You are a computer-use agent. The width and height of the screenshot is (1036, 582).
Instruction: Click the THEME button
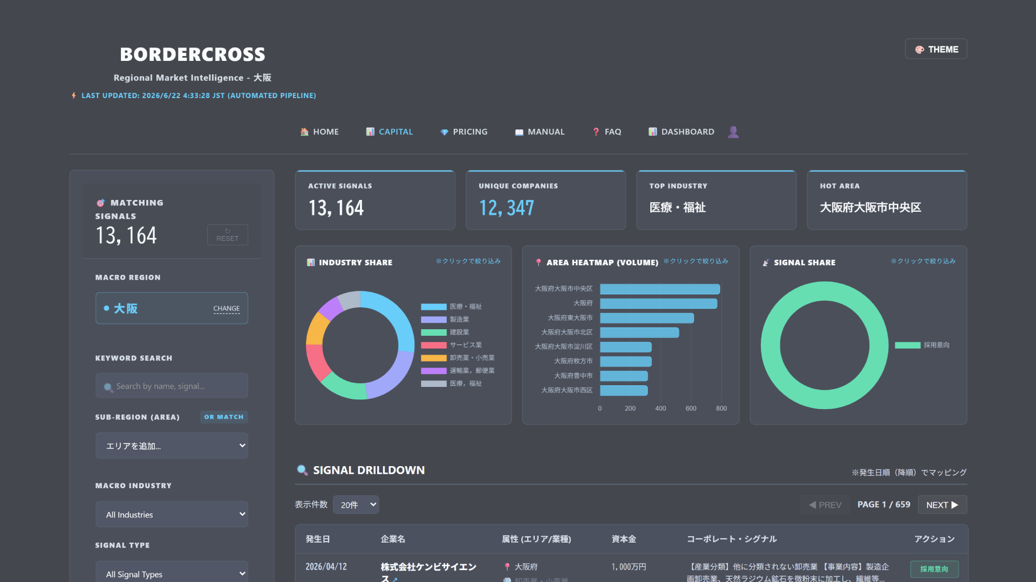coord(936,49)
